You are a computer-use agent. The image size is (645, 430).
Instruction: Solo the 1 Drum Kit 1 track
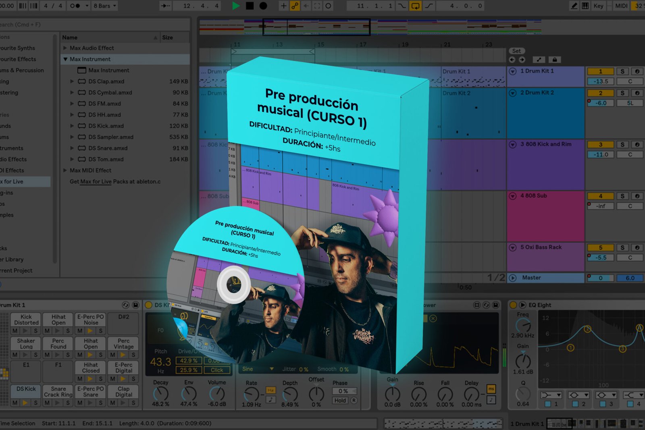pos(622,71)
